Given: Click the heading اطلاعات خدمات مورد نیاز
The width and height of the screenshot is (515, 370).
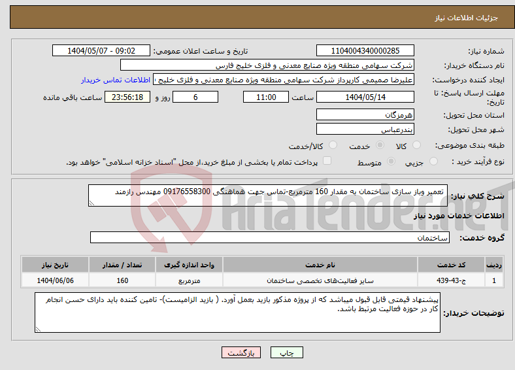Looking at the screenshot, I should pos(459,216).
